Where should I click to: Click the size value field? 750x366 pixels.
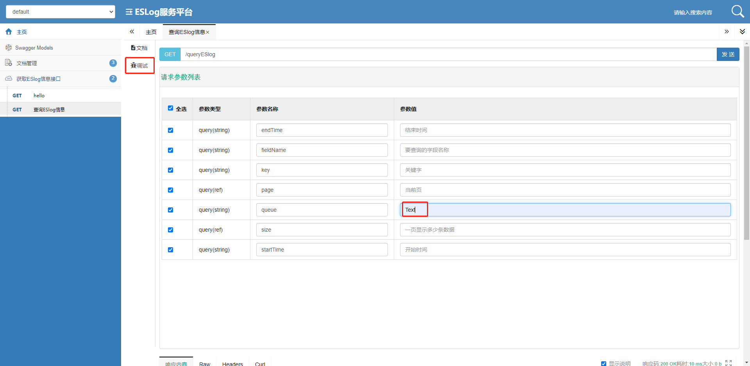565,230
